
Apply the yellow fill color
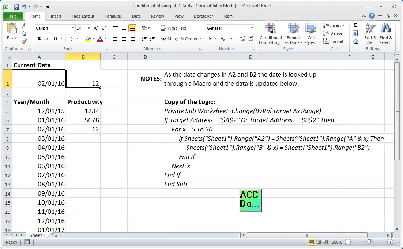pos(88,39)
